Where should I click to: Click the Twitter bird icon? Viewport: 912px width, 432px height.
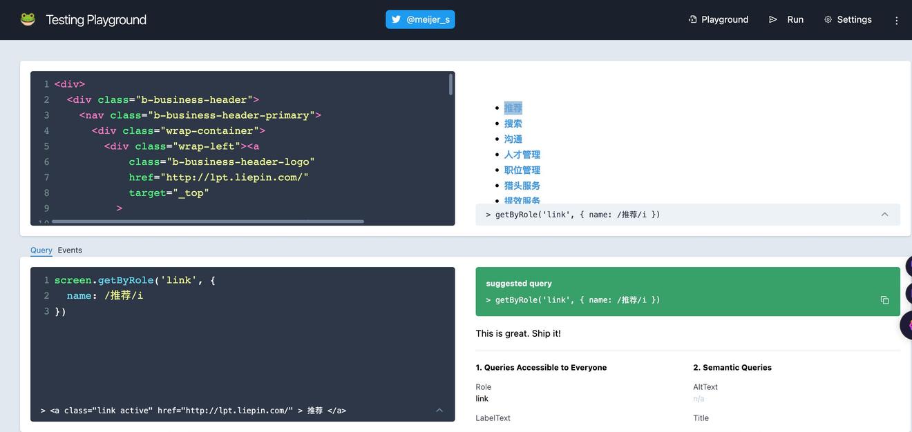coord(397,19)
